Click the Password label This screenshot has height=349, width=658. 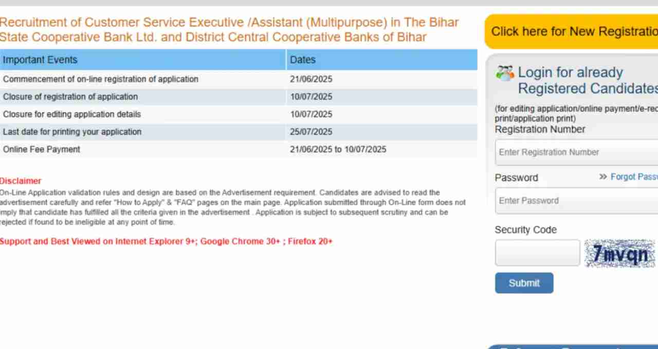[516, 178]
